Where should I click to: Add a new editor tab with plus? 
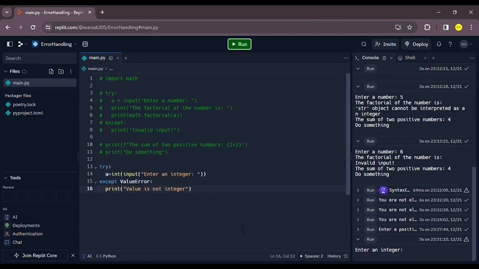[x=126, y=58]
